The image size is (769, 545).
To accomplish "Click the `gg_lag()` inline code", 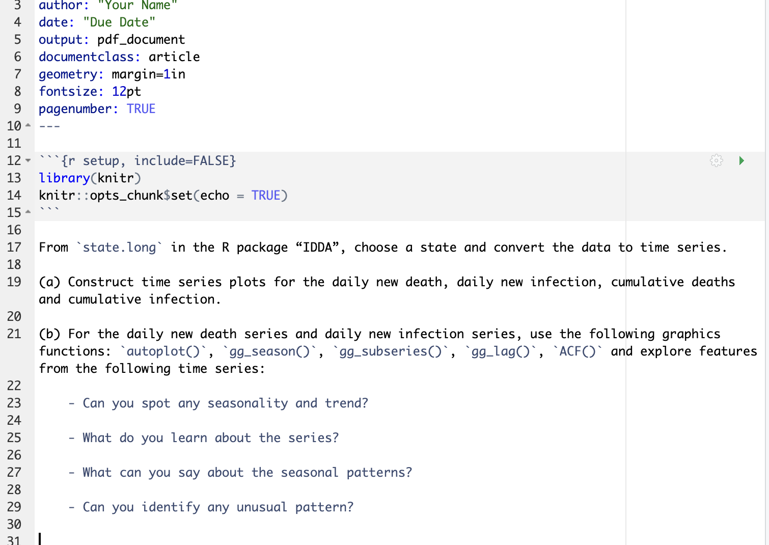I will click(x=501, y=351).
